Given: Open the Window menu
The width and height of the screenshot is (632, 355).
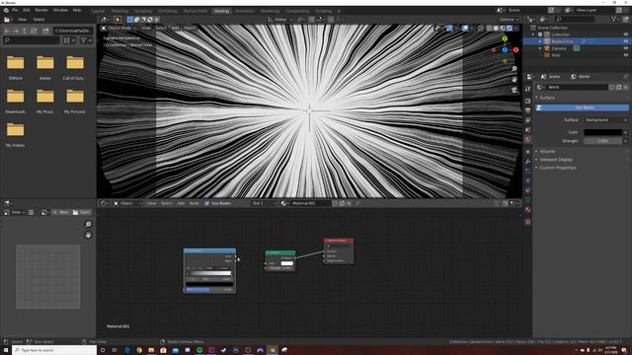Looking at the screenshot, I should pos(60,10).
